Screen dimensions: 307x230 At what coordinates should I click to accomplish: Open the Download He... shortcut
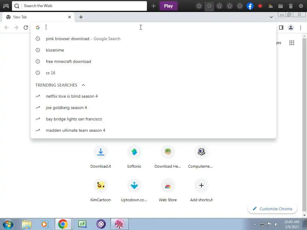coord(168,157)
